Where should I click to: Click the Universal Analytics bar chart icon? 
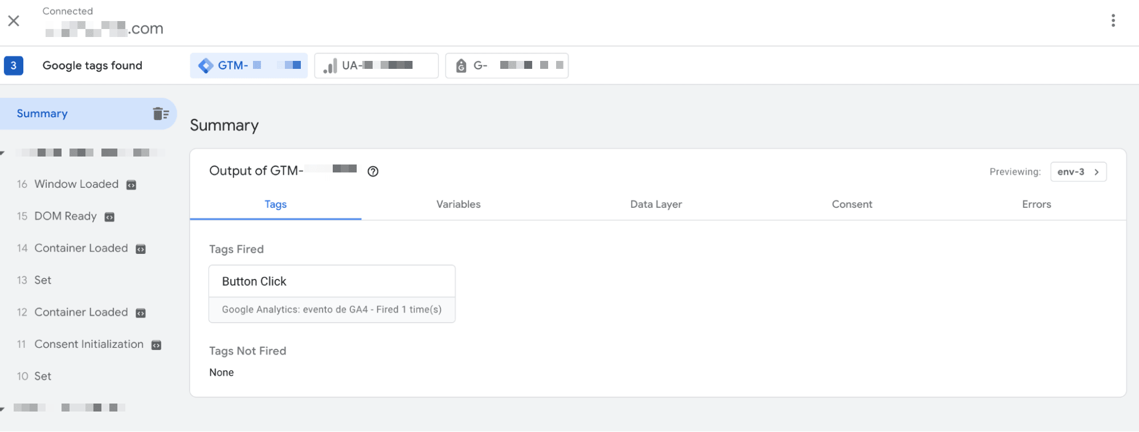[x=330, y=66]
